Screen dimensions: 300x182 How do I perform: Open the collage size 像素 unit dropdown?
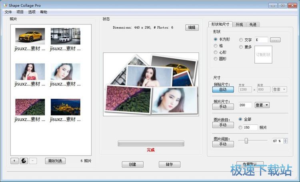(280, 90)
